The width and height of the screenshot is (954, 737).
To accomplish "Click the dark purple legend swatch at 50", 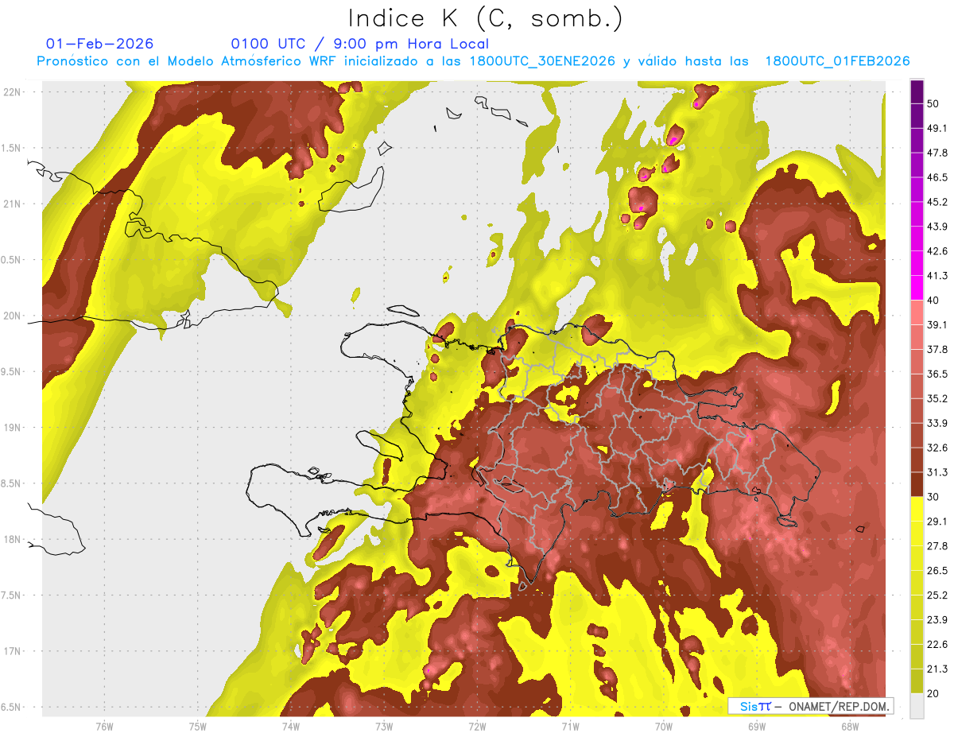I will click(x=917, y=91).
